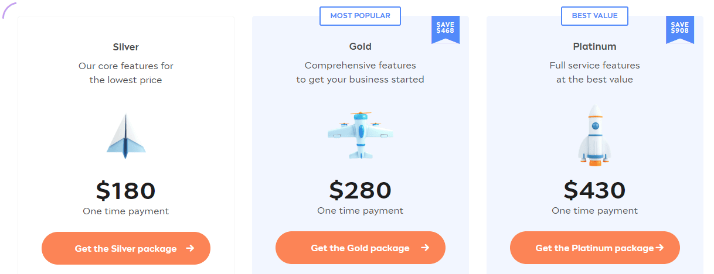Viewport: 714px width, 274px height.
Task: Click arrow icon on Gold package button
Action: 425,248
